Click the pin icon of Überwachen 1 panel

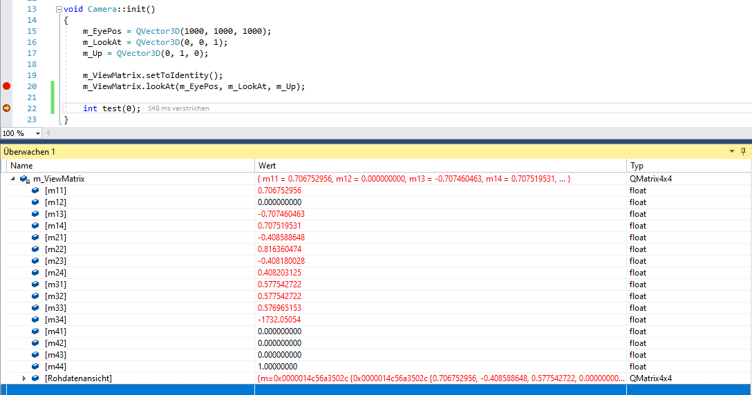pos(744,151)
